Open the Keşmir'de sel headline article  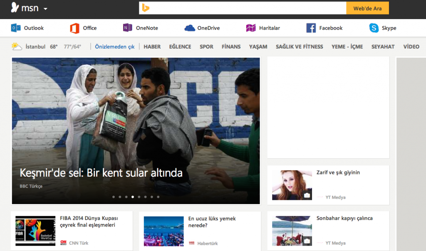(101, 173)
